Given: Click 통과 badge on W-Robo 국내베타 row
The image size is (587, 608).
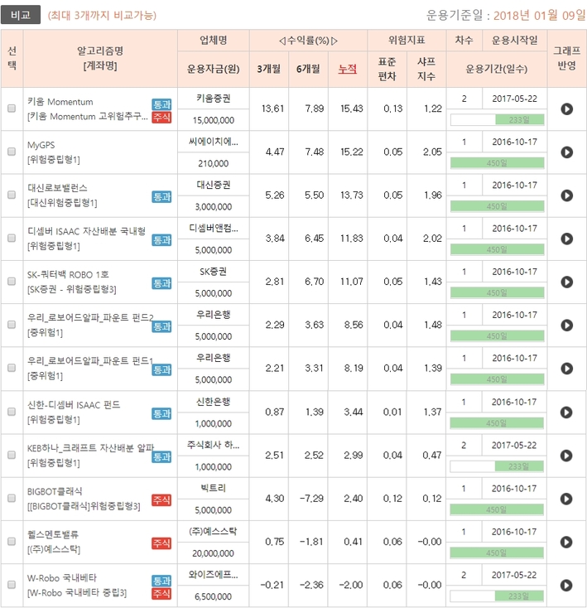Looking at the screenshot, I should click(x=161, y=581).
